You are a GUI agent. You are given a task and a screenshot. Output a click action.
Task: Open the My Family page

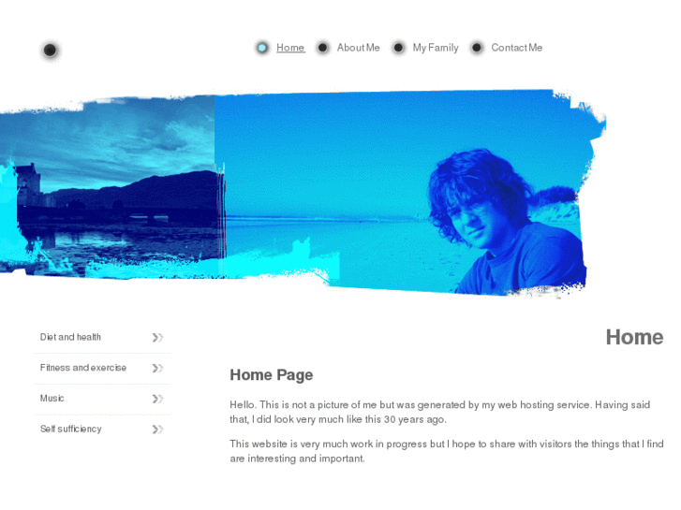[436, 48]
